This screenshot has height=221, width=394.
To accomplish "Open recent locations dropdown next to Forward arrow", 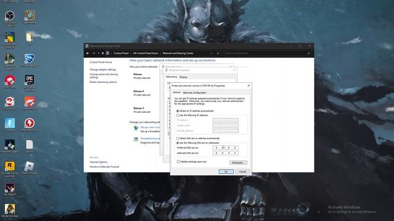I will pos(98,53).
